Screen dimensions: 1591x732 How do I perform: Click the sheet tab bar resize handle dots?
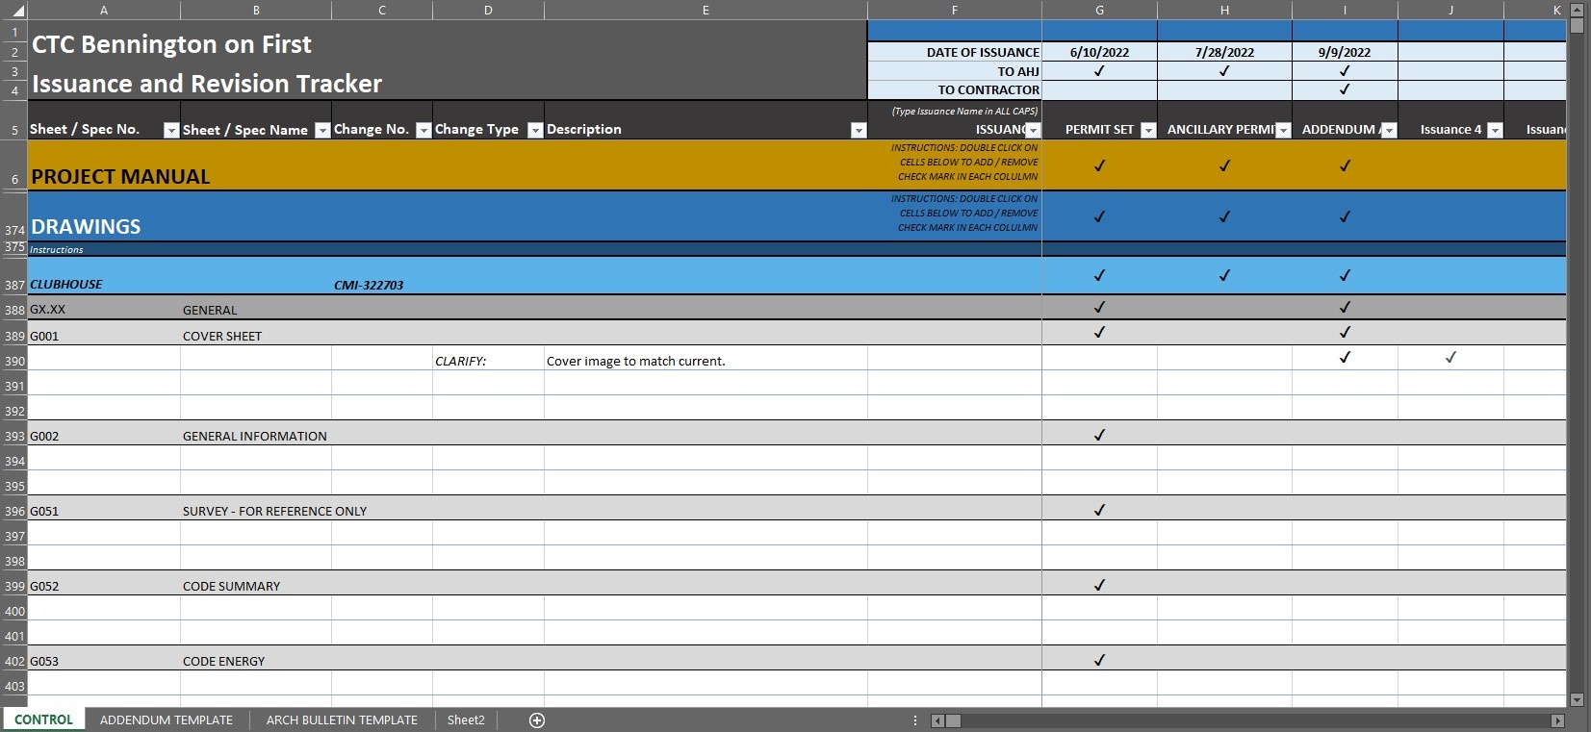[x=914, y=720]
